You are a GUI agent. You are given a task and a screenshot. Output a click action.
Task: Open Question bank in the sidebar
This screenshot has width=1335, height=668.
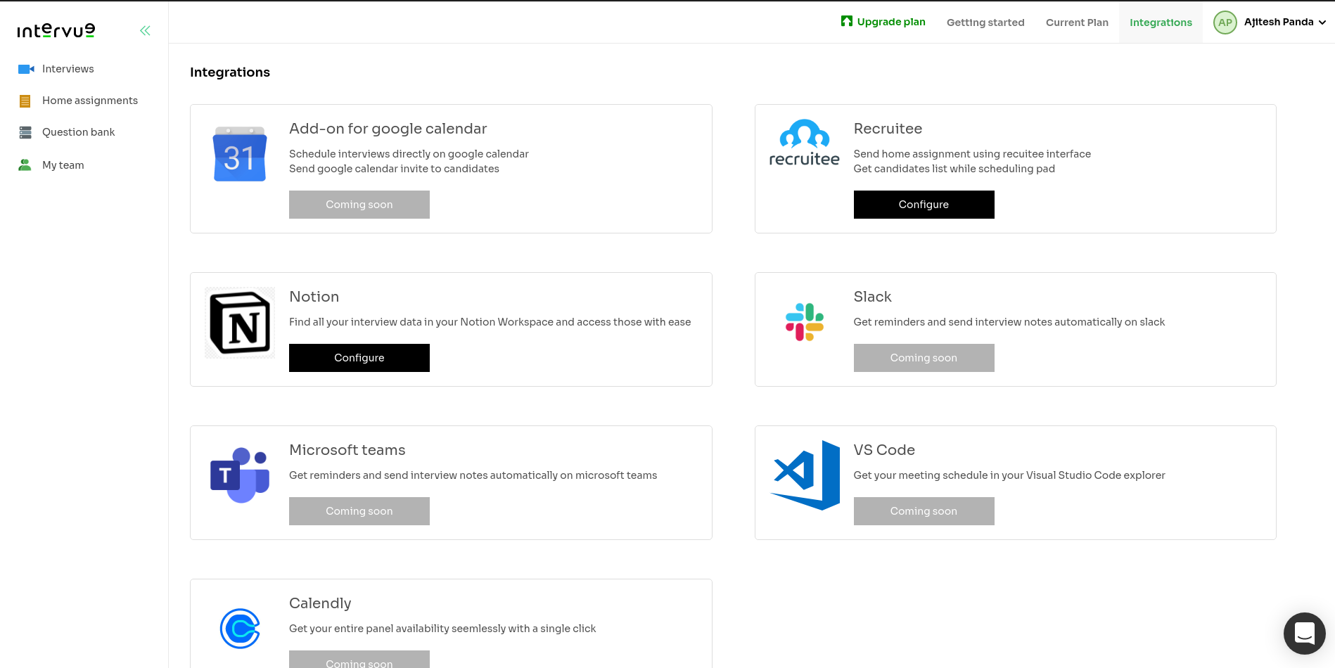(x=78, y=132)
